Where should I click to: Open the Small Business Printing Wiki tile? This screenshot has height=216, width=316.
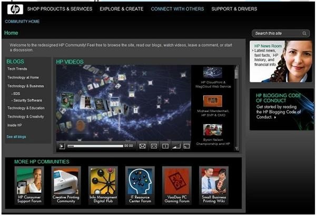pos(214,186)
